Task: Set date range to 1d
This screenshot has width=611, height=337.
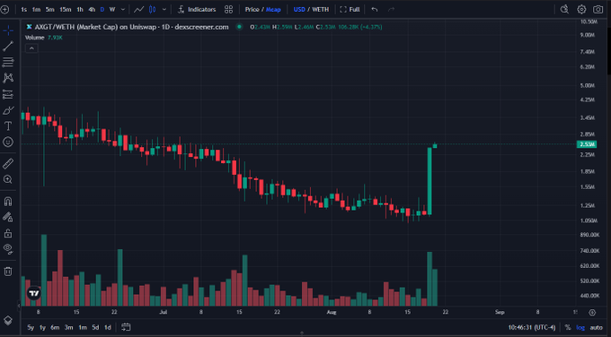Action: pyautogui.click(x=108, y=327)
